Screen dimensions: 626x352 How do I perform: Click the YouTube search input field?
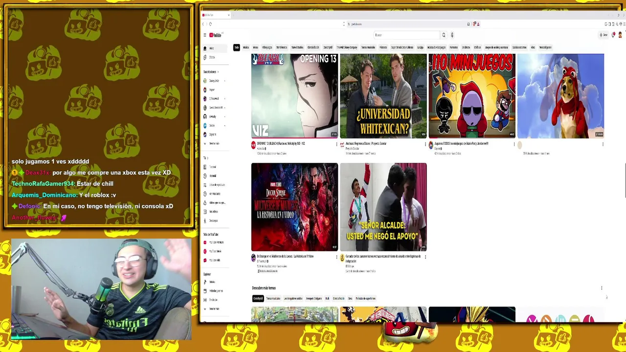[407, 35]
